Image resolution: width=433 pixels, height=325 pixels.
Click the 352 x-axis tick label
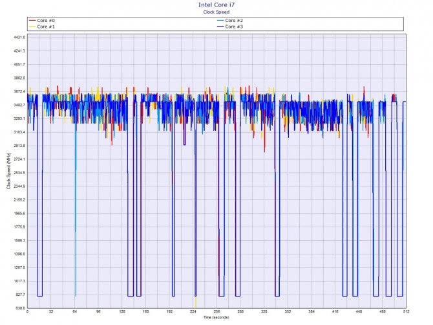288,311
